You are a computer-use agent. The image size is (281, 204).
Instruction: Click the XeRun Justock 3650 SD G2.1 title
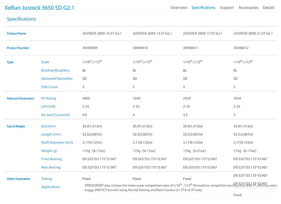tap(39, 8)
